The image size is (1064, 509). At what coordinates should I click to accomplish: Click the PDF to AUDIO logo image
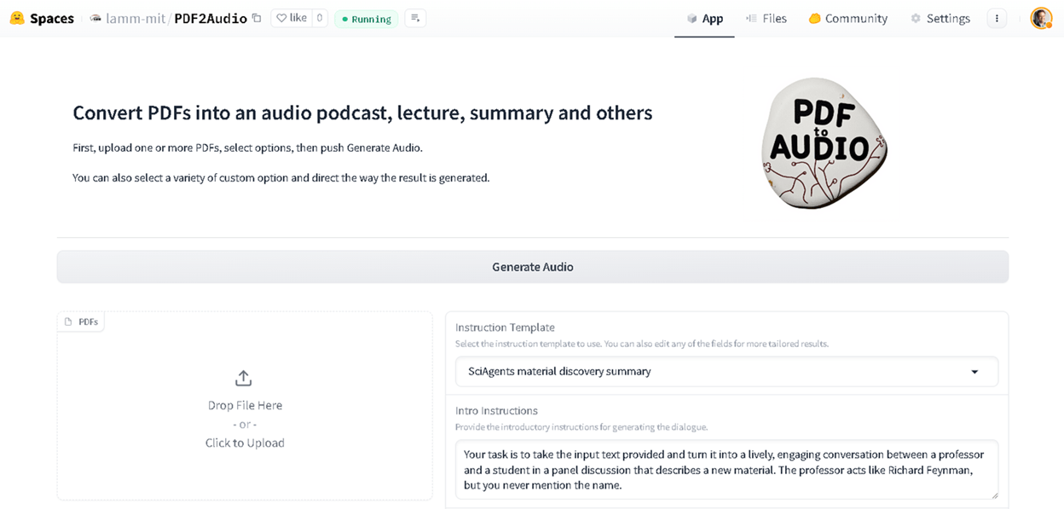coord(824,143)
